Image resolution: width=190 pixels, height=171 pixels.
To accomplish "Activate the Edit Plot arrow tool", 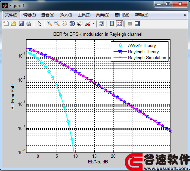I will coord(39,23).
